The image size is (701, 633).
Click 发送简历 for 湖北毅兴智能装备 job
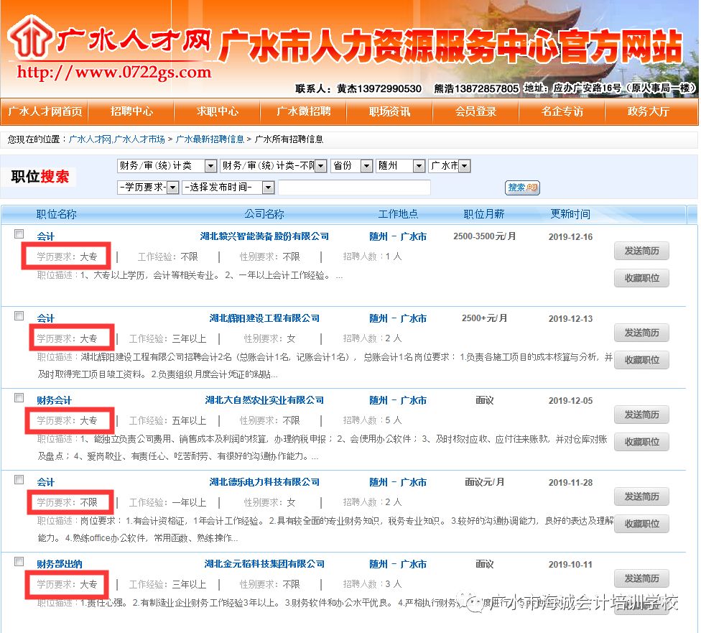641,251
